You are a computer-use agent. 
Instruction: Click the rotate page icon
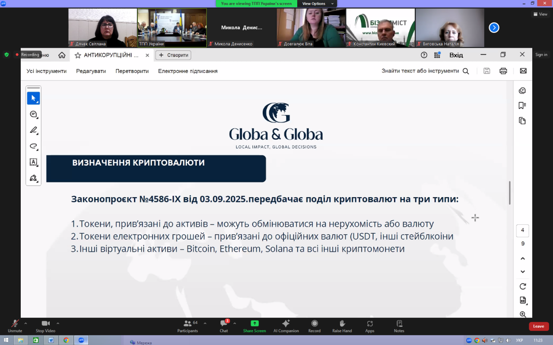click(x=523, y=286)
